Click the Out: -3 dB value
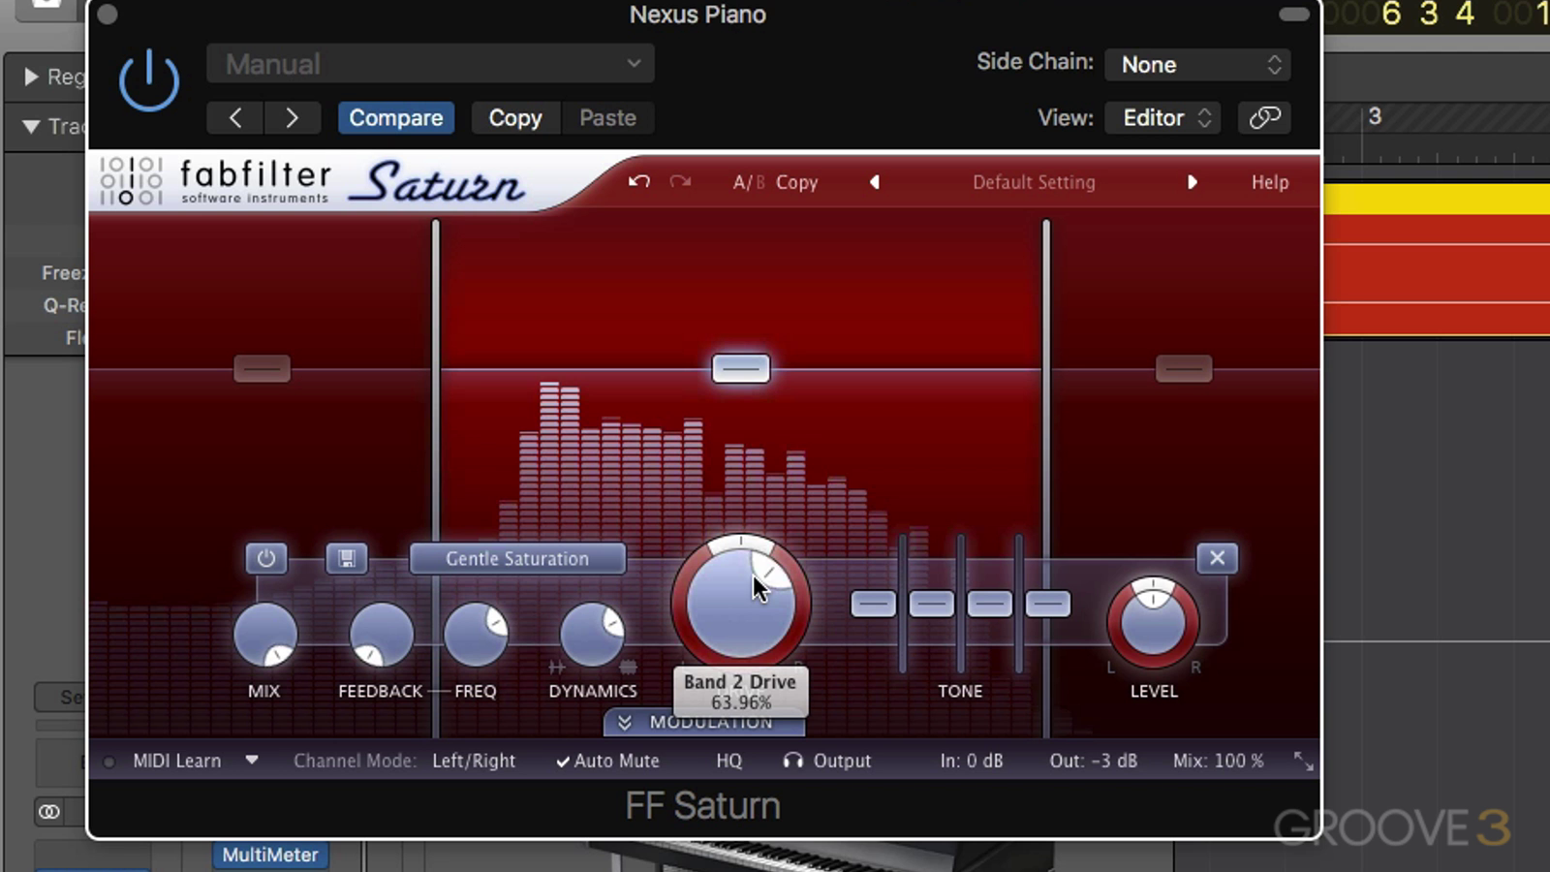 pos(1094,762)
